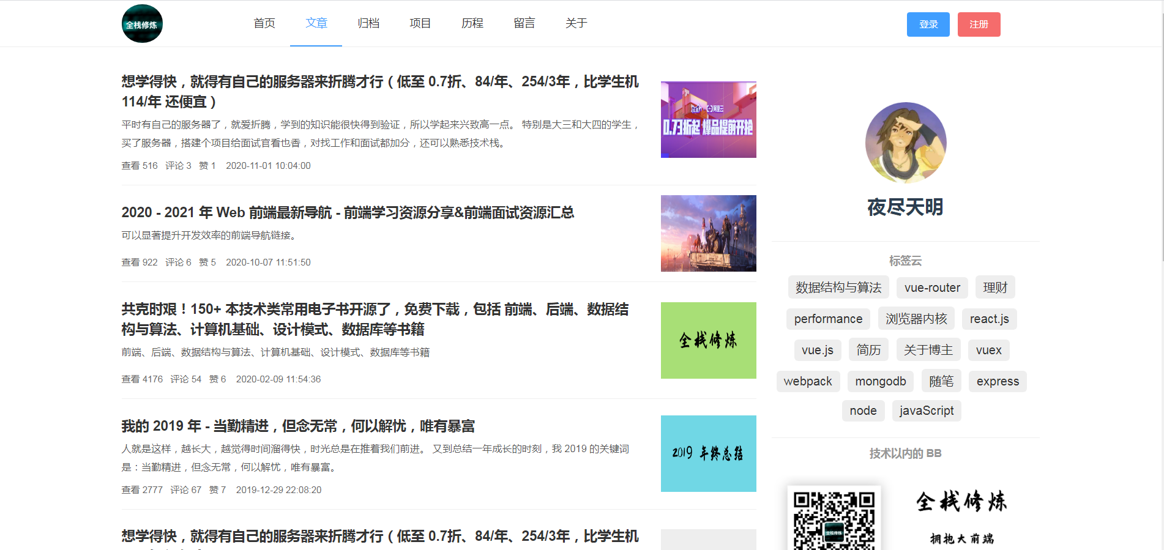Go to the 归档 page
1164x550 pixels.
tap(368, 23)
